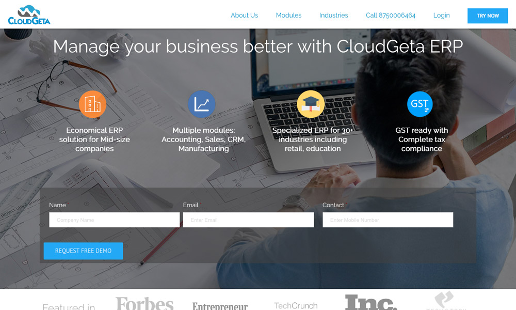
Task: Open the Login link
Action: 441,16
